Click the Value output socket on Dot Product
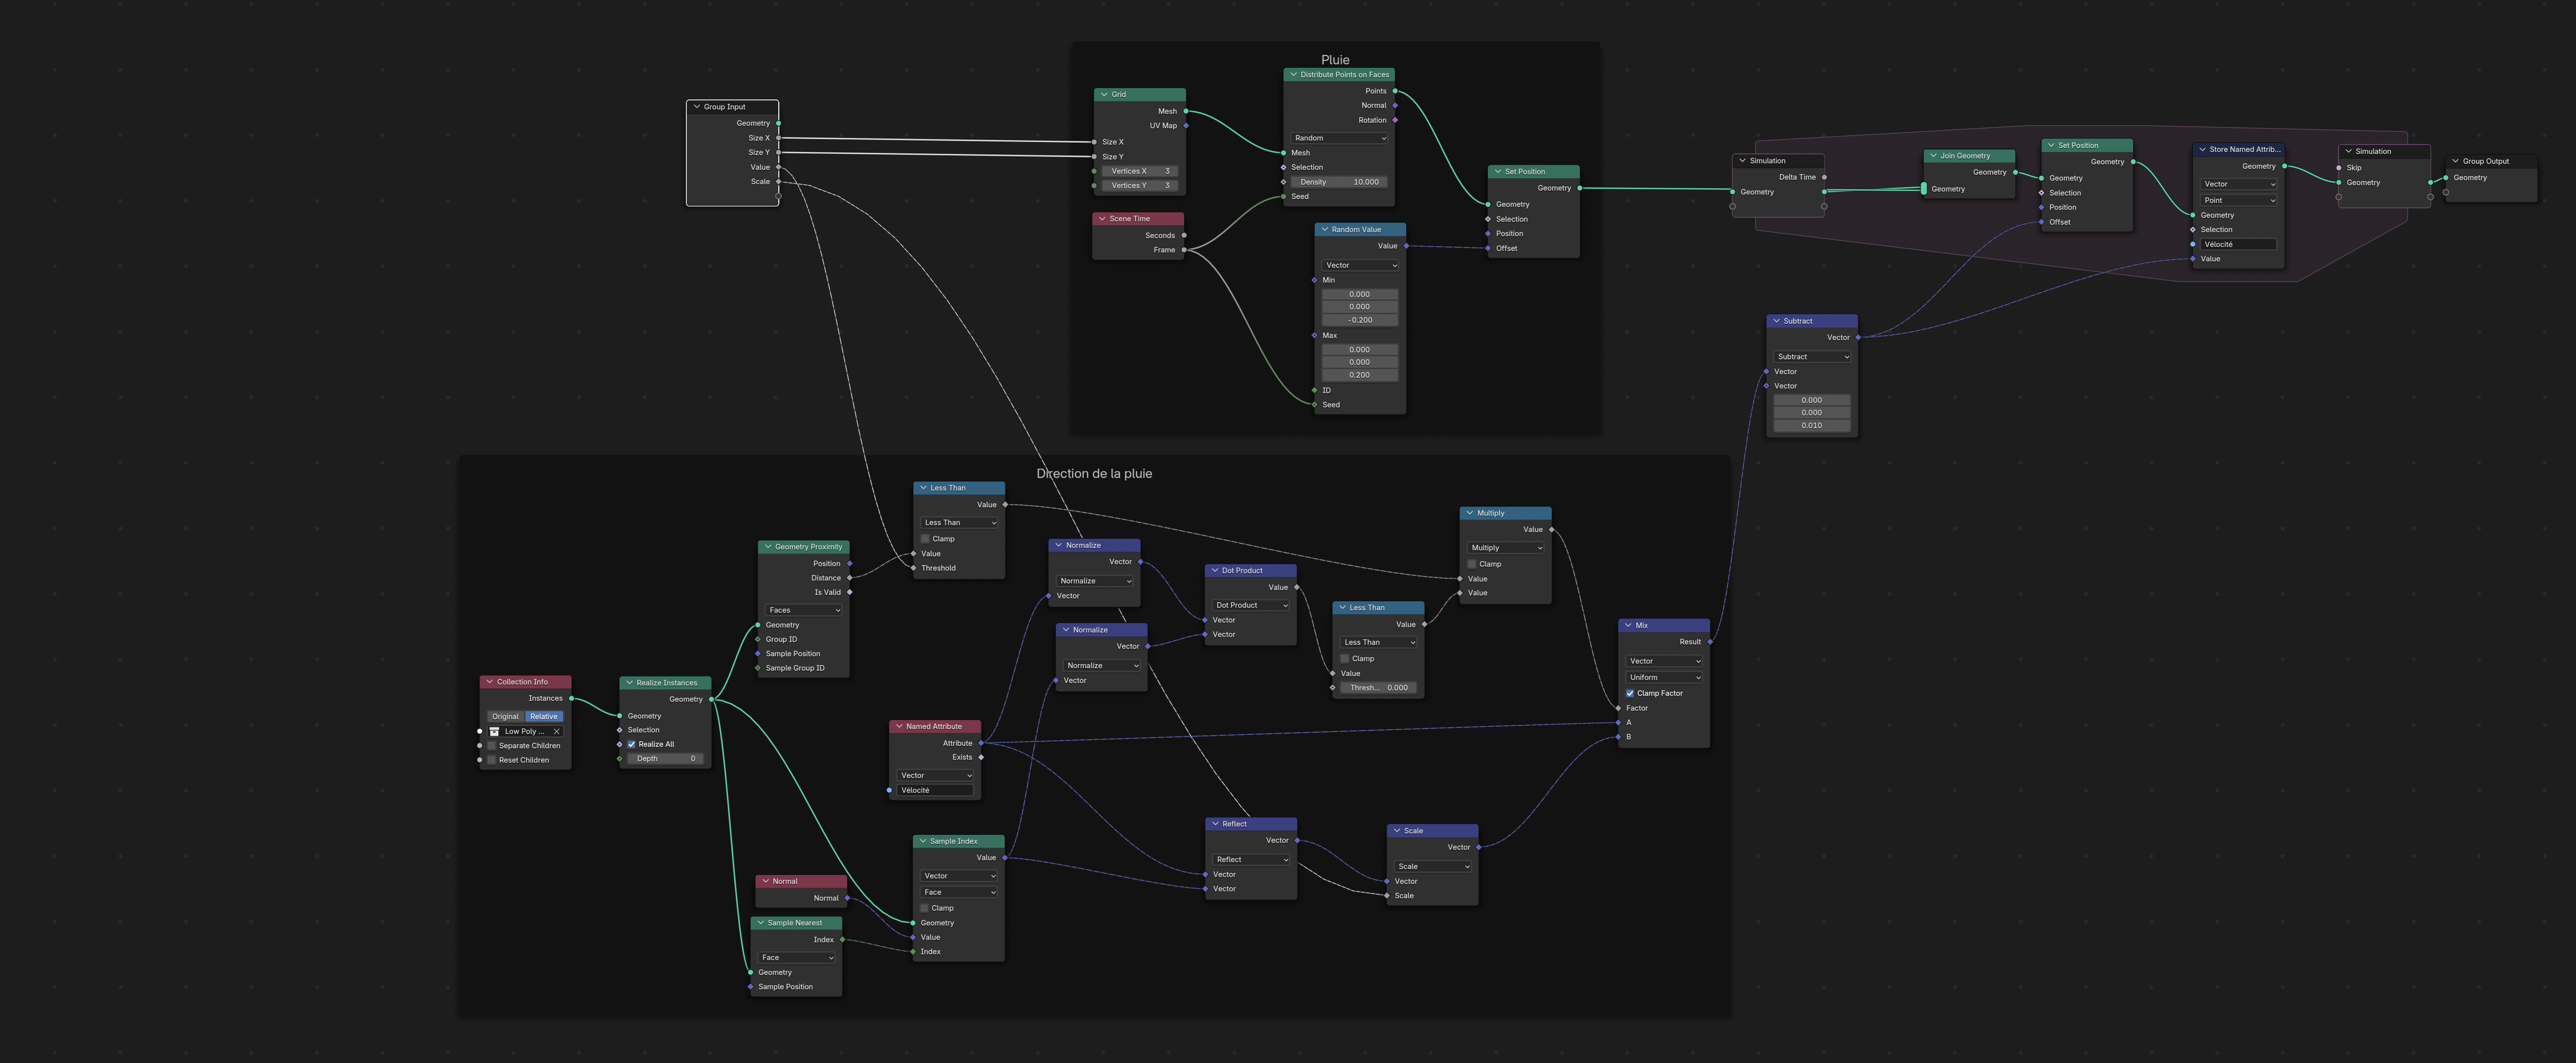Viewport: 2576px width, 1063px height. (x=1297, y=587)
